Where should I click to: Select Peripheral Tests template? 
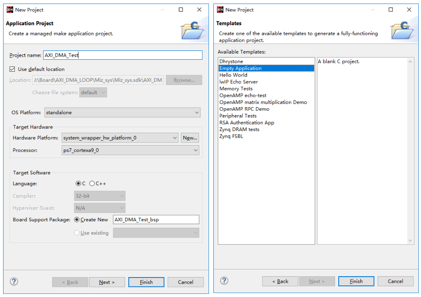[238, 116]
